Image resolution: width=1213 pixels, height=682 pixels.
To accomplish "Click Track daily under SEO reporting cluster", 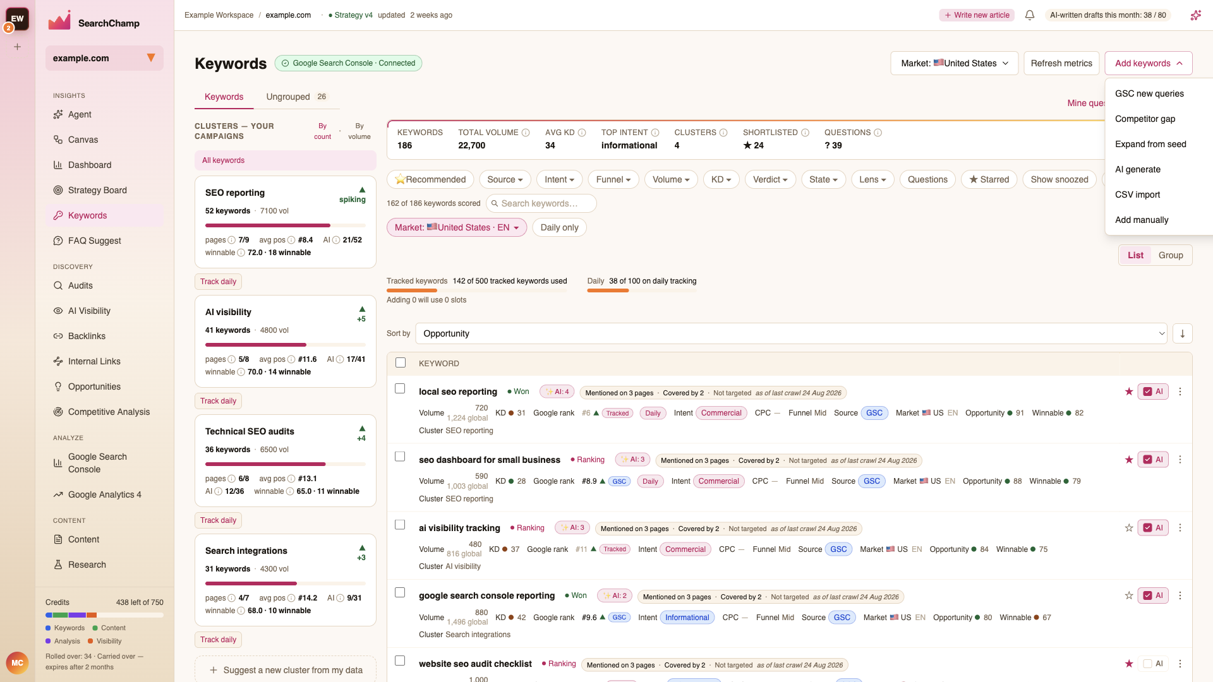I will [x=218, y=282].
